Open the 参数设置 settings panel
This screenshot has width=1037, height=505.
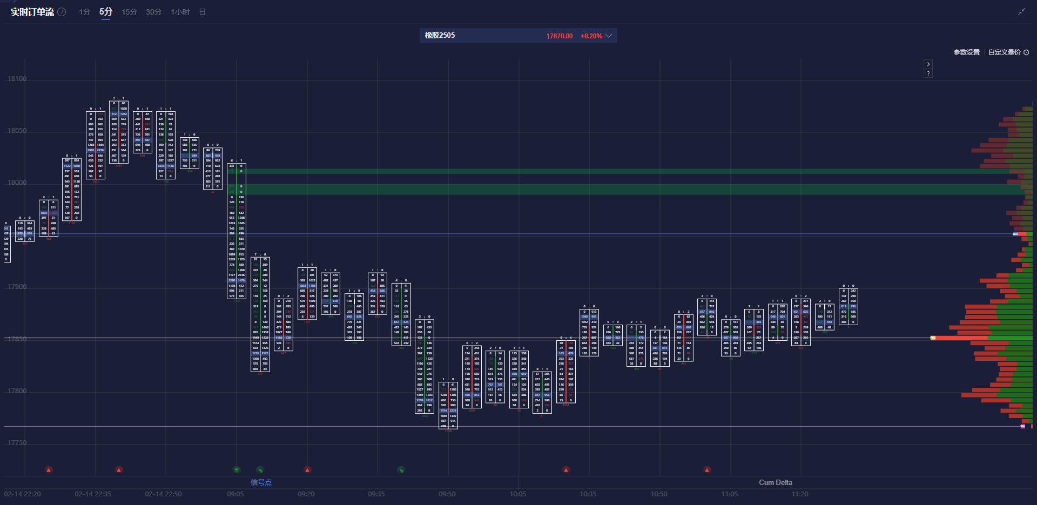966,52
